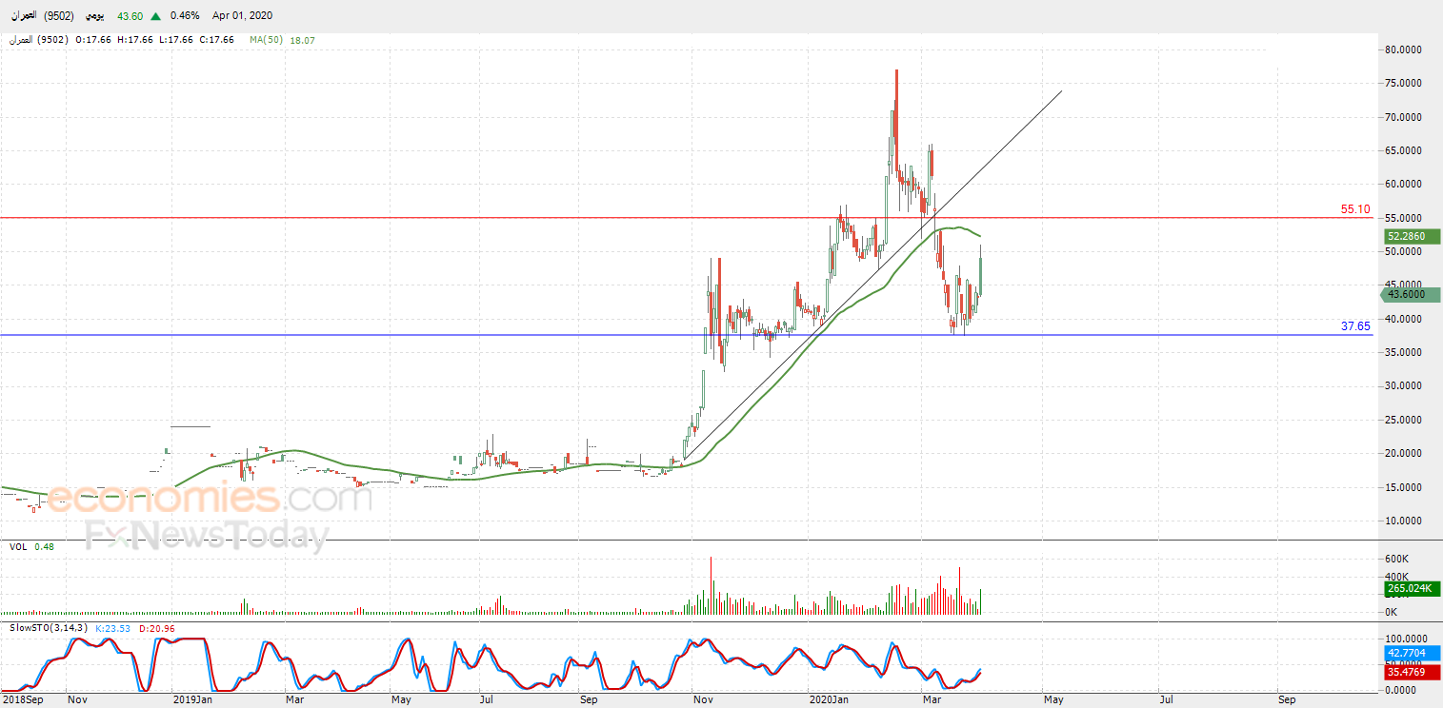Click the 2018Sep time axis label

coord(22,699)
